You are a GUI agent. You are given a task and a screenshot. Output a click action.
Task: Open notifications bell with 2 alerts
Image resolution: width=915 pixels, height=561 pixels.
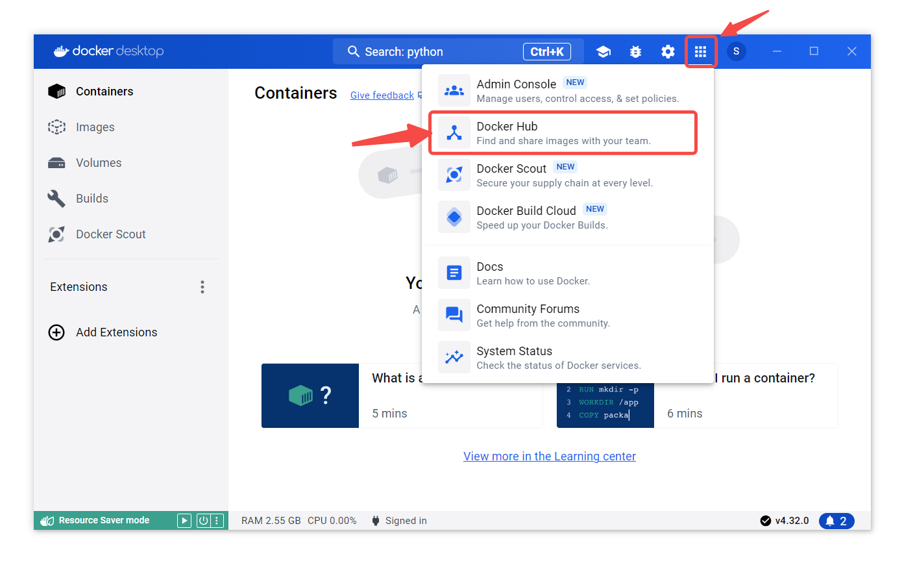click(836, 521)
